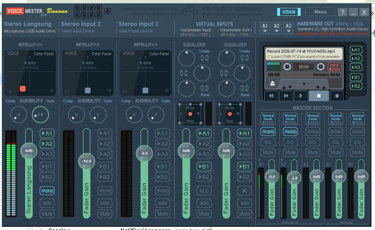
Task: Enable B1 routing on Stereo Input 3
Action: pyautogui.click(x=163, y=167)
